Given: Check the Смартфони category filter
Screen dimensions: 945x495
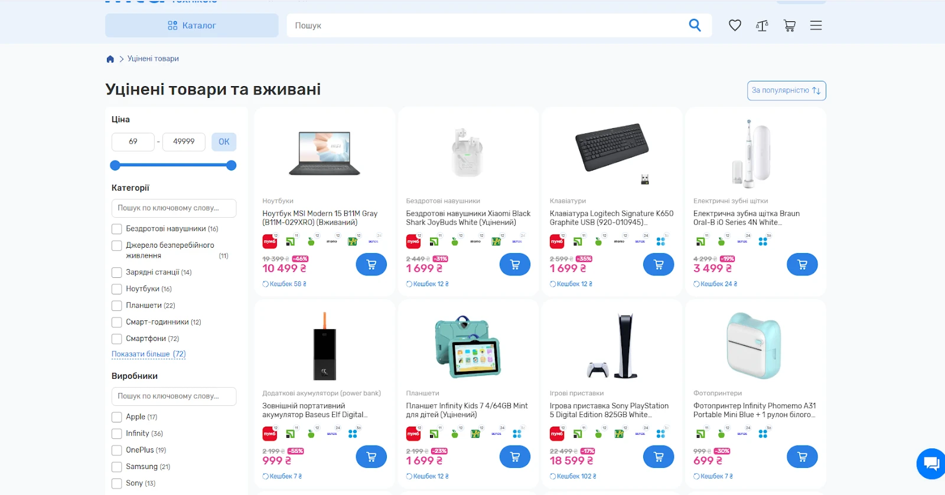Looking at the screenshot, I should coord(117,339).
